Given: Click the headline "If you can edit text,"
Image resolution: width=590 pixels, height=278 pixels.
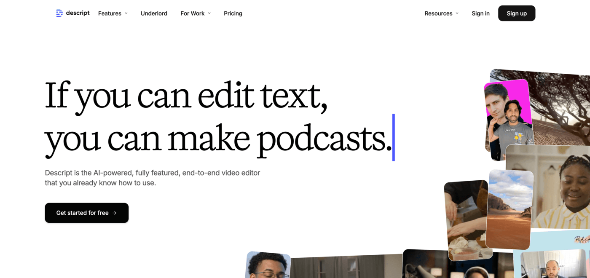Looking at the screenshot, I should tap(186, 97).
